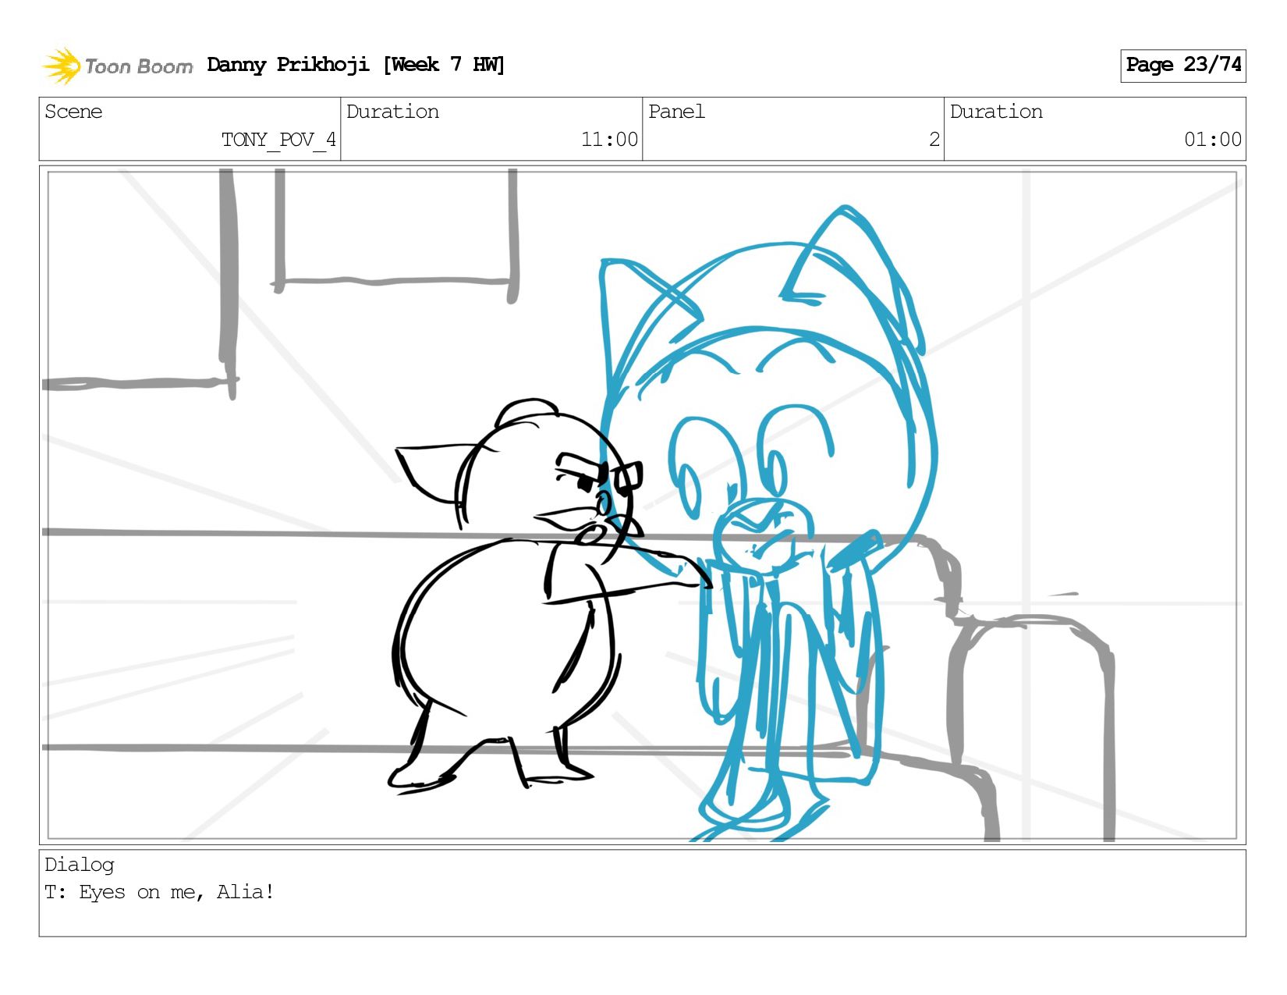Select dialog text 'T: Eyes on me, Alia!'
The width and height of the screenshot is (1287, 995).
click(159, 892)
